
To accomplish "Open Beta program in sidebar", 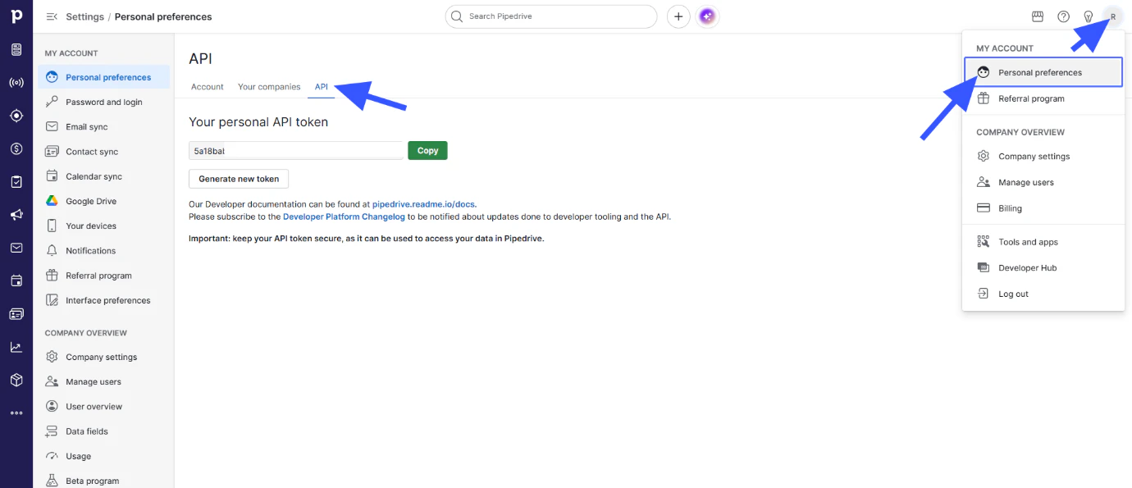I will tap(103, 481).
